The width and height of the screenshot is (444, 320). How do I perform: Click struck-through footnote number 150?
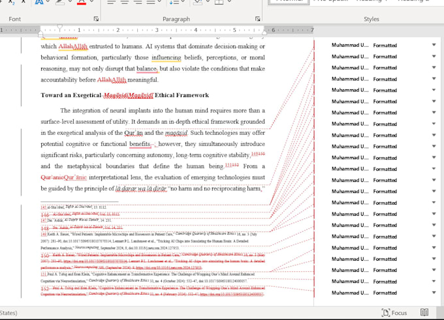click(x=45, y=255)
